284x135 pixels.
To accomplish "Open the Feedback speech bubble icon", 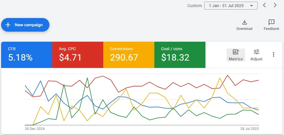I will (x=271, y=23).
